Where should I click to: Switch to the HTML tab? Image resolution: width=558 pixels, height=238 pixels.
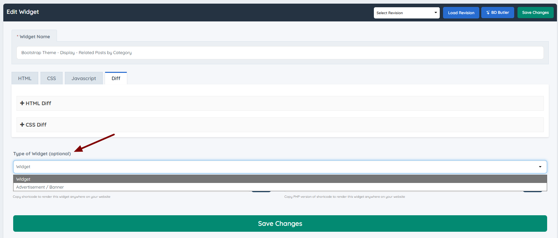click(x=25, y=78)
